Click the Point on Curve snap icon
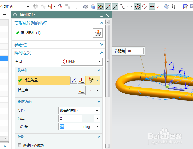 pyautogui.click(x=159, y=7)
